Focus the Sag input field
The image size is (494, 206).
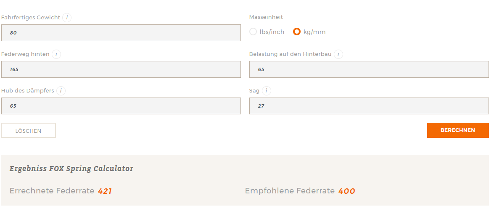point(369,106)
